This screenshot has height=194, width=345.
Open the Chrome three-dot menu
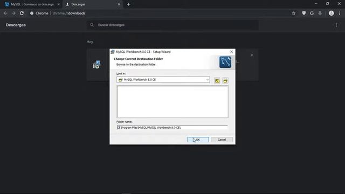tap(340, 13)
